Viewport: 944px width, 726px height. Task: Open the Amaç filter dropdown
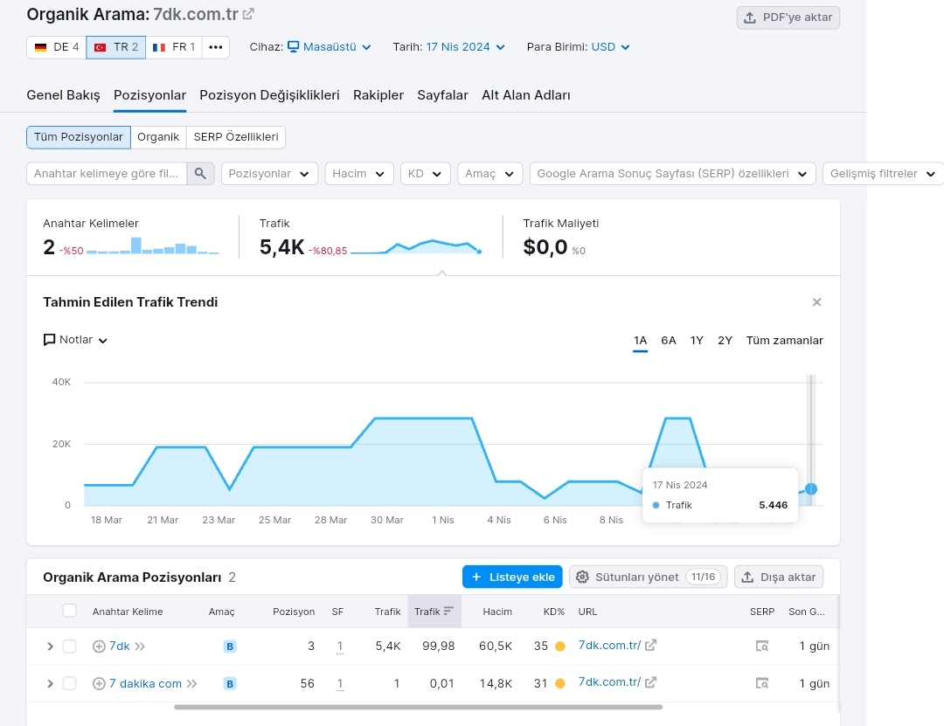click(489, 173)
